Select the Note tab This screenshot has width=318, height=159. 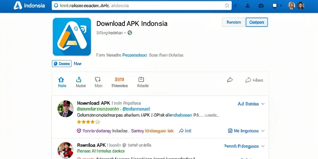98,82
